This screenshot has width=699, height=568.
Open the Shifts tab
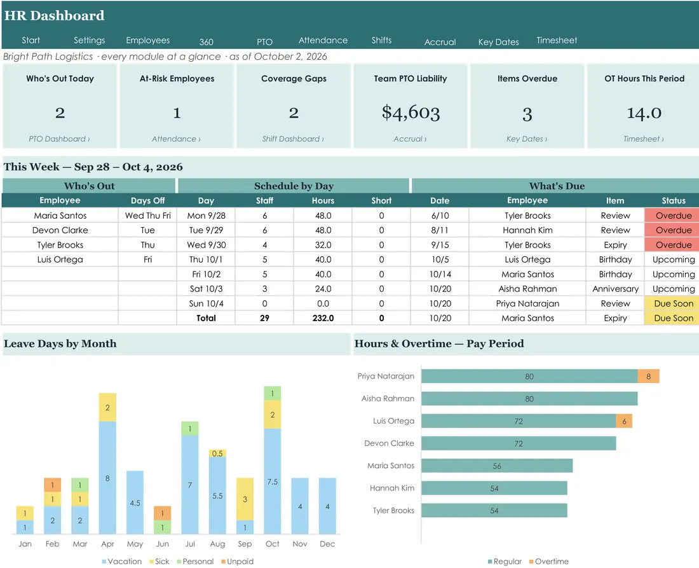(381, 40)
